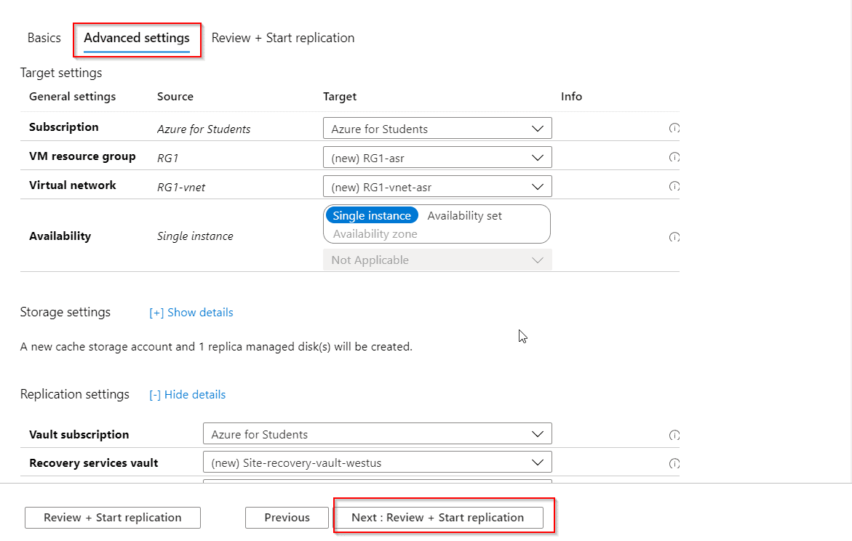This screenshot has height=541, width=852.
Task: Switch to the Basics tab
Action: pyautogui.click(x=44, y=38)
